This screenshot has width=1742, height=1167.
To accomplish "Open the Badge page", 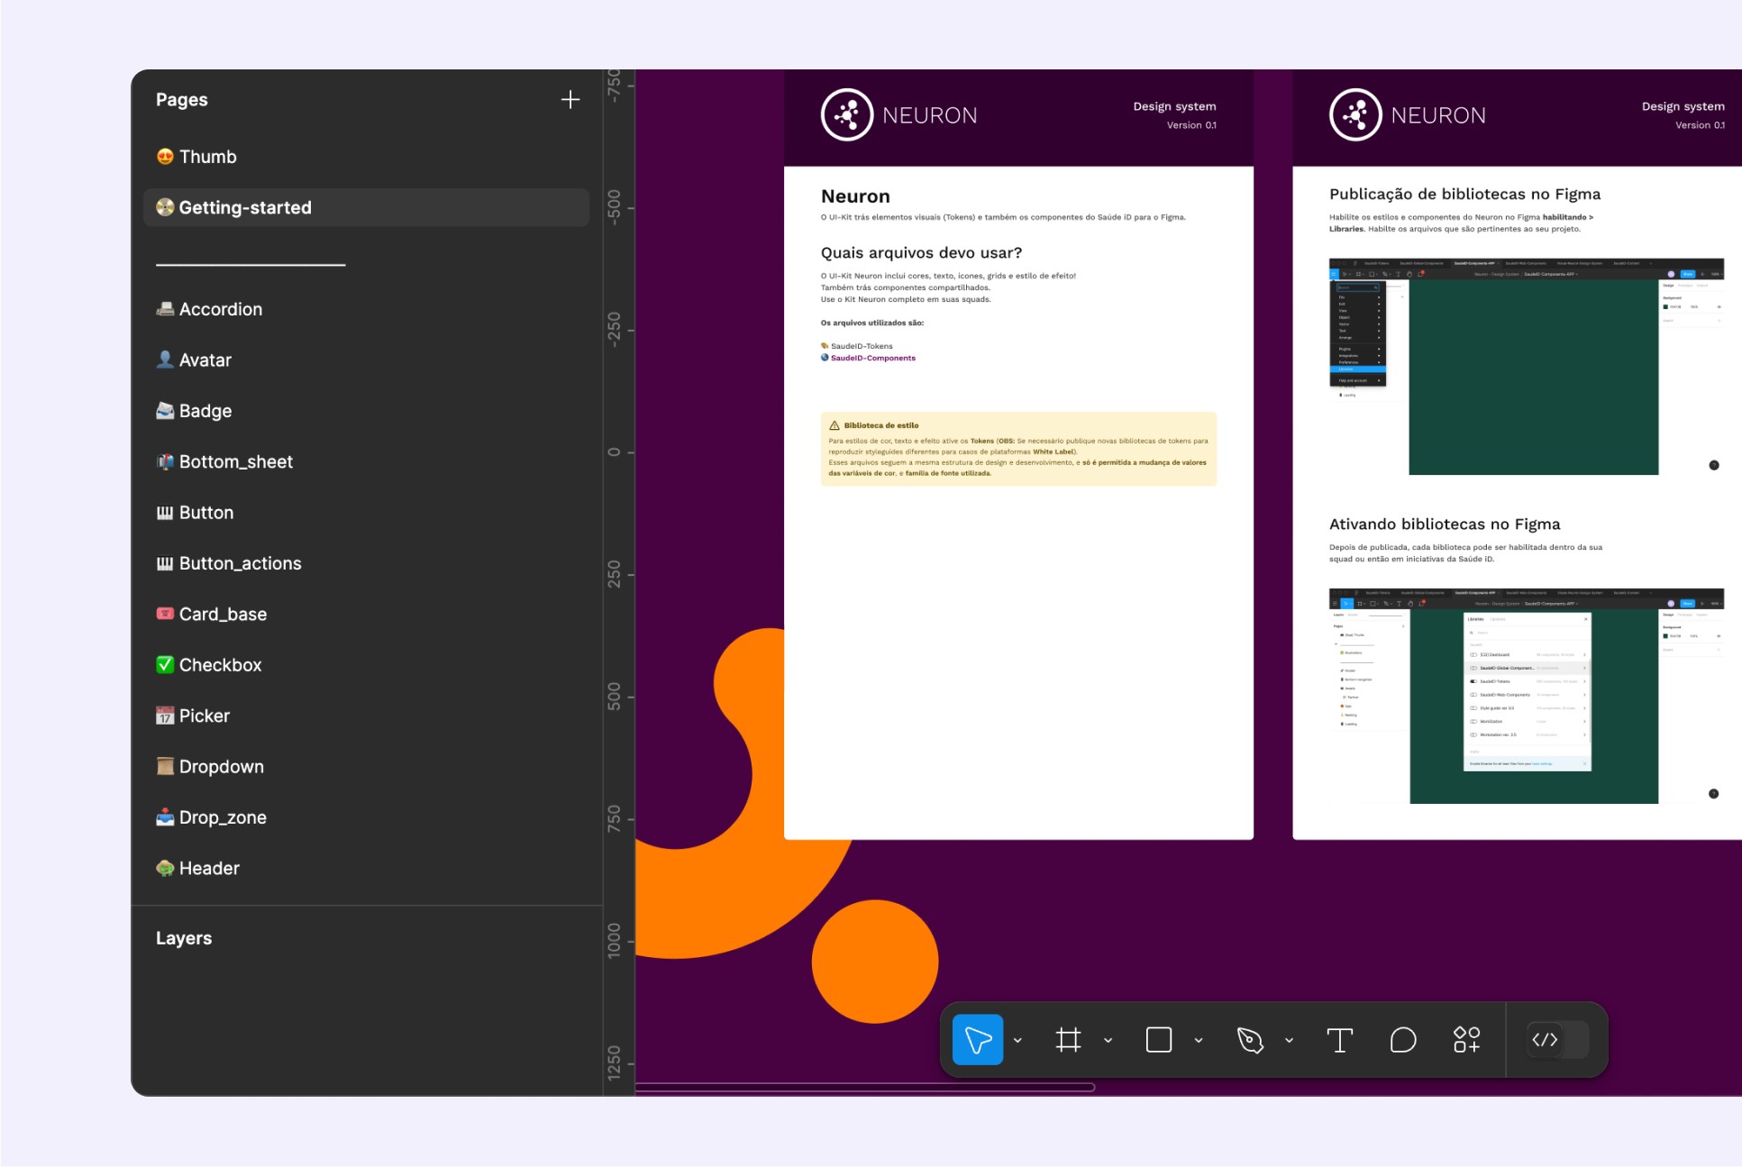I will tap(367, 411).
